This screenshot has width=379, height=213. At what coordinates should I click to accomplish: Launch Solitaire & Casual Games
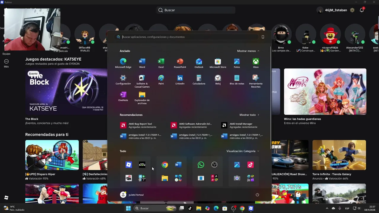pos(142,81)
